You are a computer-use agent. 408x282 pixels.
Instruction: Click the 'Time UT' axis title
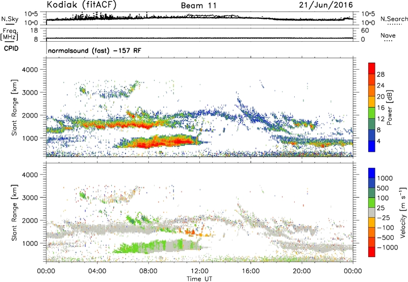coord(199,278)
